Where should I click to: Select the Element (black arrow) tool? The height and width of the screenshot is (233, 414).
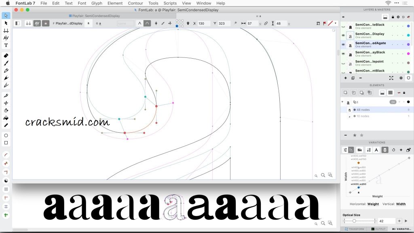tap(6, 23)
